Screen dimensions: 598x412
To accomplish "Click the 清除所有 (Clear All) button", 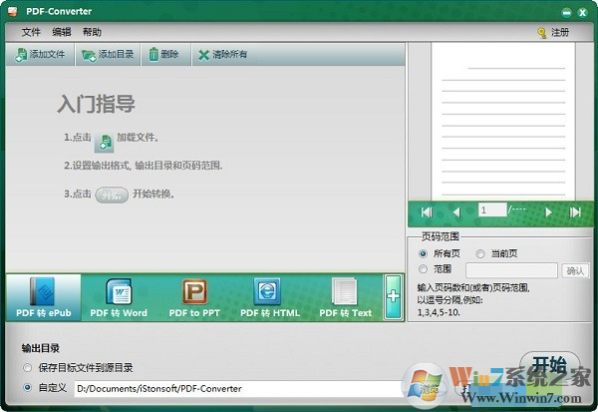I will coord(223,55).
